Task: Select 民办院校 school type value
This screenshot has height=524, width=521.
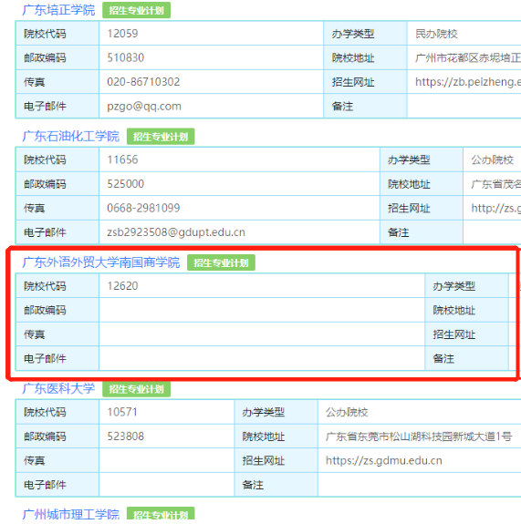Action: (x=436, y=34)
